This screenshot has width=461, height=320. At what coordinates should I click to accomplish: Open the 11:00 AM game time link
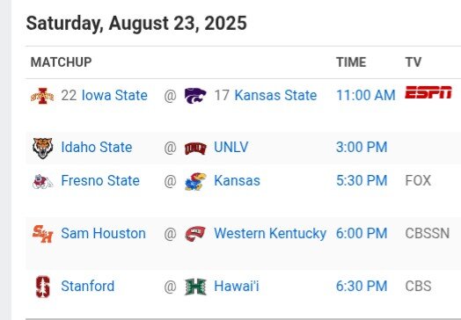point(366,95)
